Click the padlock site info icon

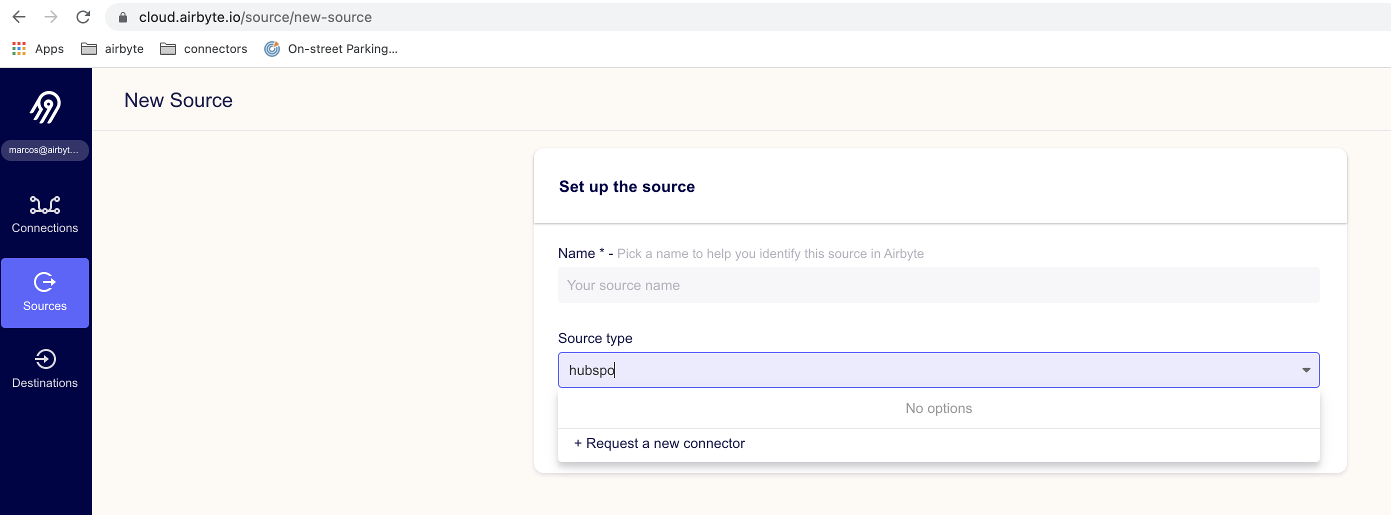(x=123, y=17)
